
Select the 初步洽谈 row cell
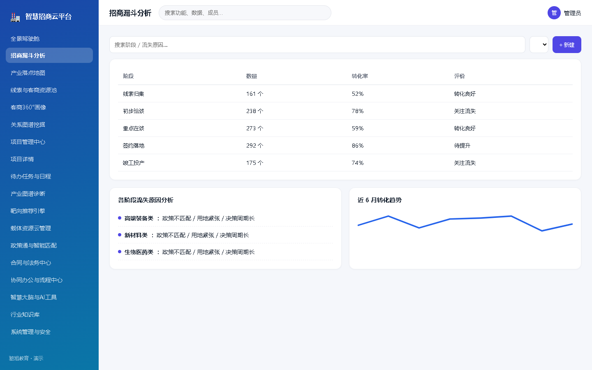pyautogui.click(x=134, y=111)
